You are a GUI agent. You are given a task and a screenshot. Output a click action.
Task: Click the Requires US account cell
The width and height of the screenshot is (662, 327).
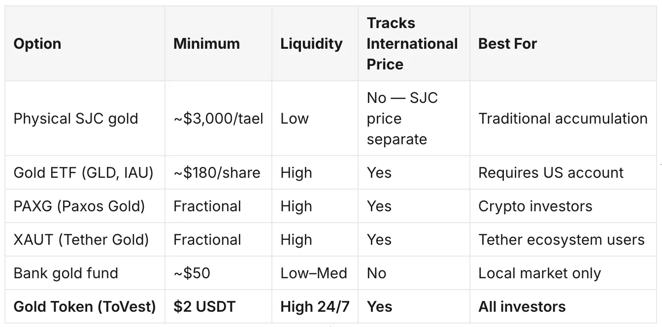[551, 173]
